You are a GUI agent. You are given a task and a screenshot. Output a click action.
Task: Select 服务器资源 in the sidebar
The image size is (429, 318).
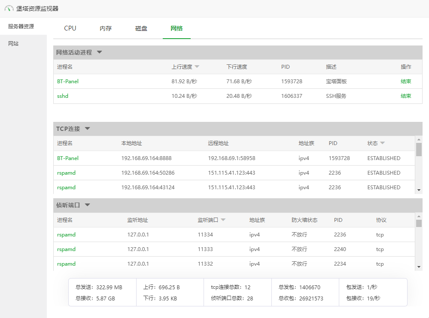[21, 26]
